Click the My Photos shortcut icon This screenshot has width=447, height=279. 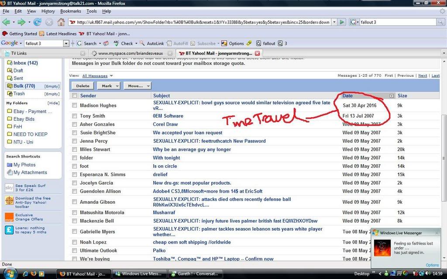click(x=10, y=165)
